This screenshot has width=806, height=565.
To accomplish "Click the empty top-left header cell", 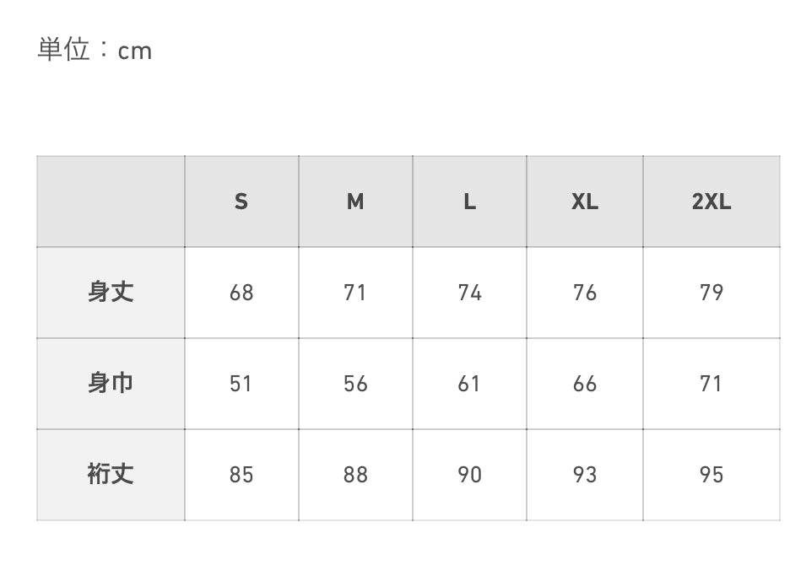I will pos(111,202).
